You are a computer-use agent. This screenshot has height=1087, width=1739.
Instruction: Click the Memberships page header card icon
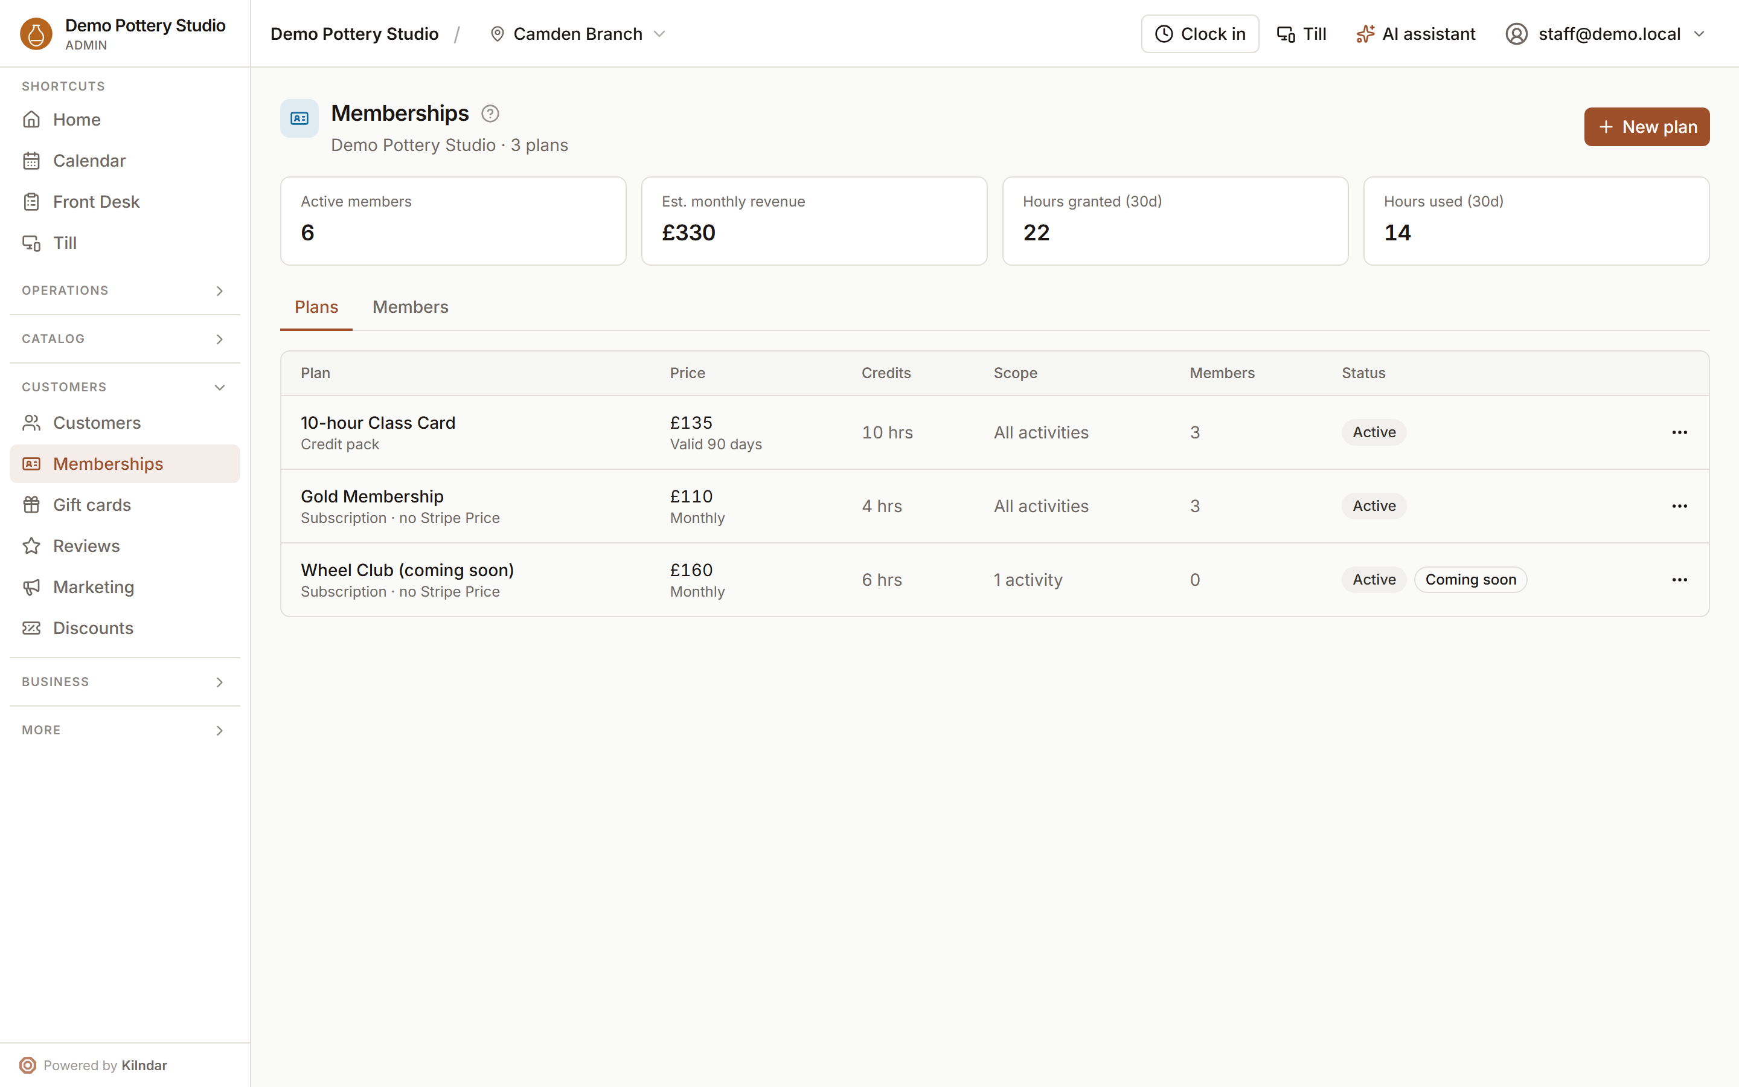tap(299, 118)
